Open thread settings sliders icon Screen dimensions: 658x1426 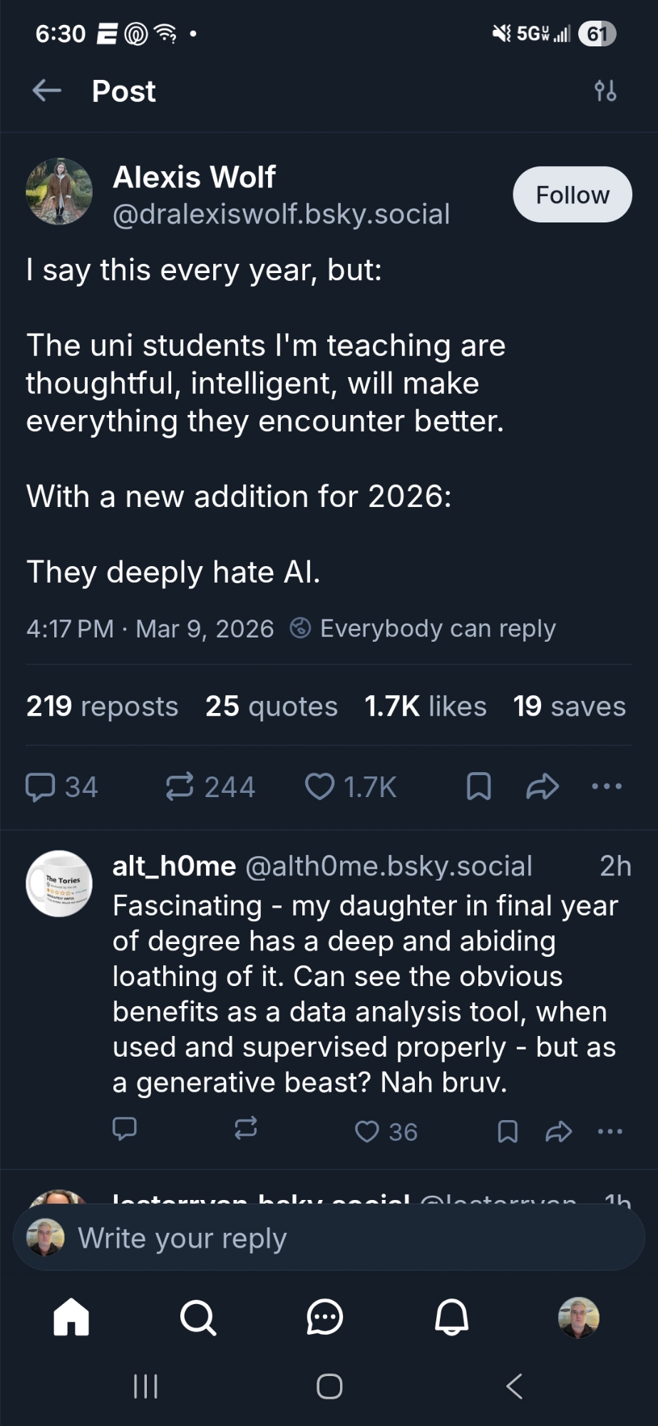click(x=605, y=91)
